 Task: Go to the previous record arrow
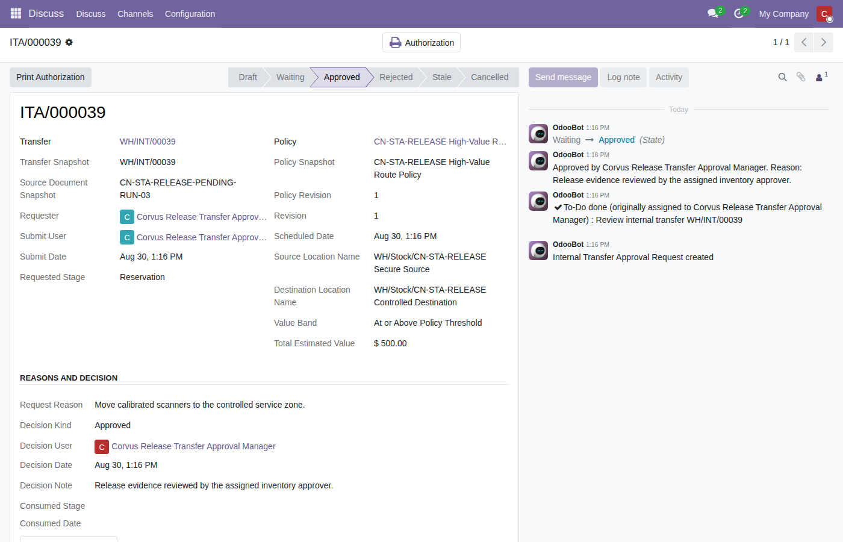click(x=804, y=42)
